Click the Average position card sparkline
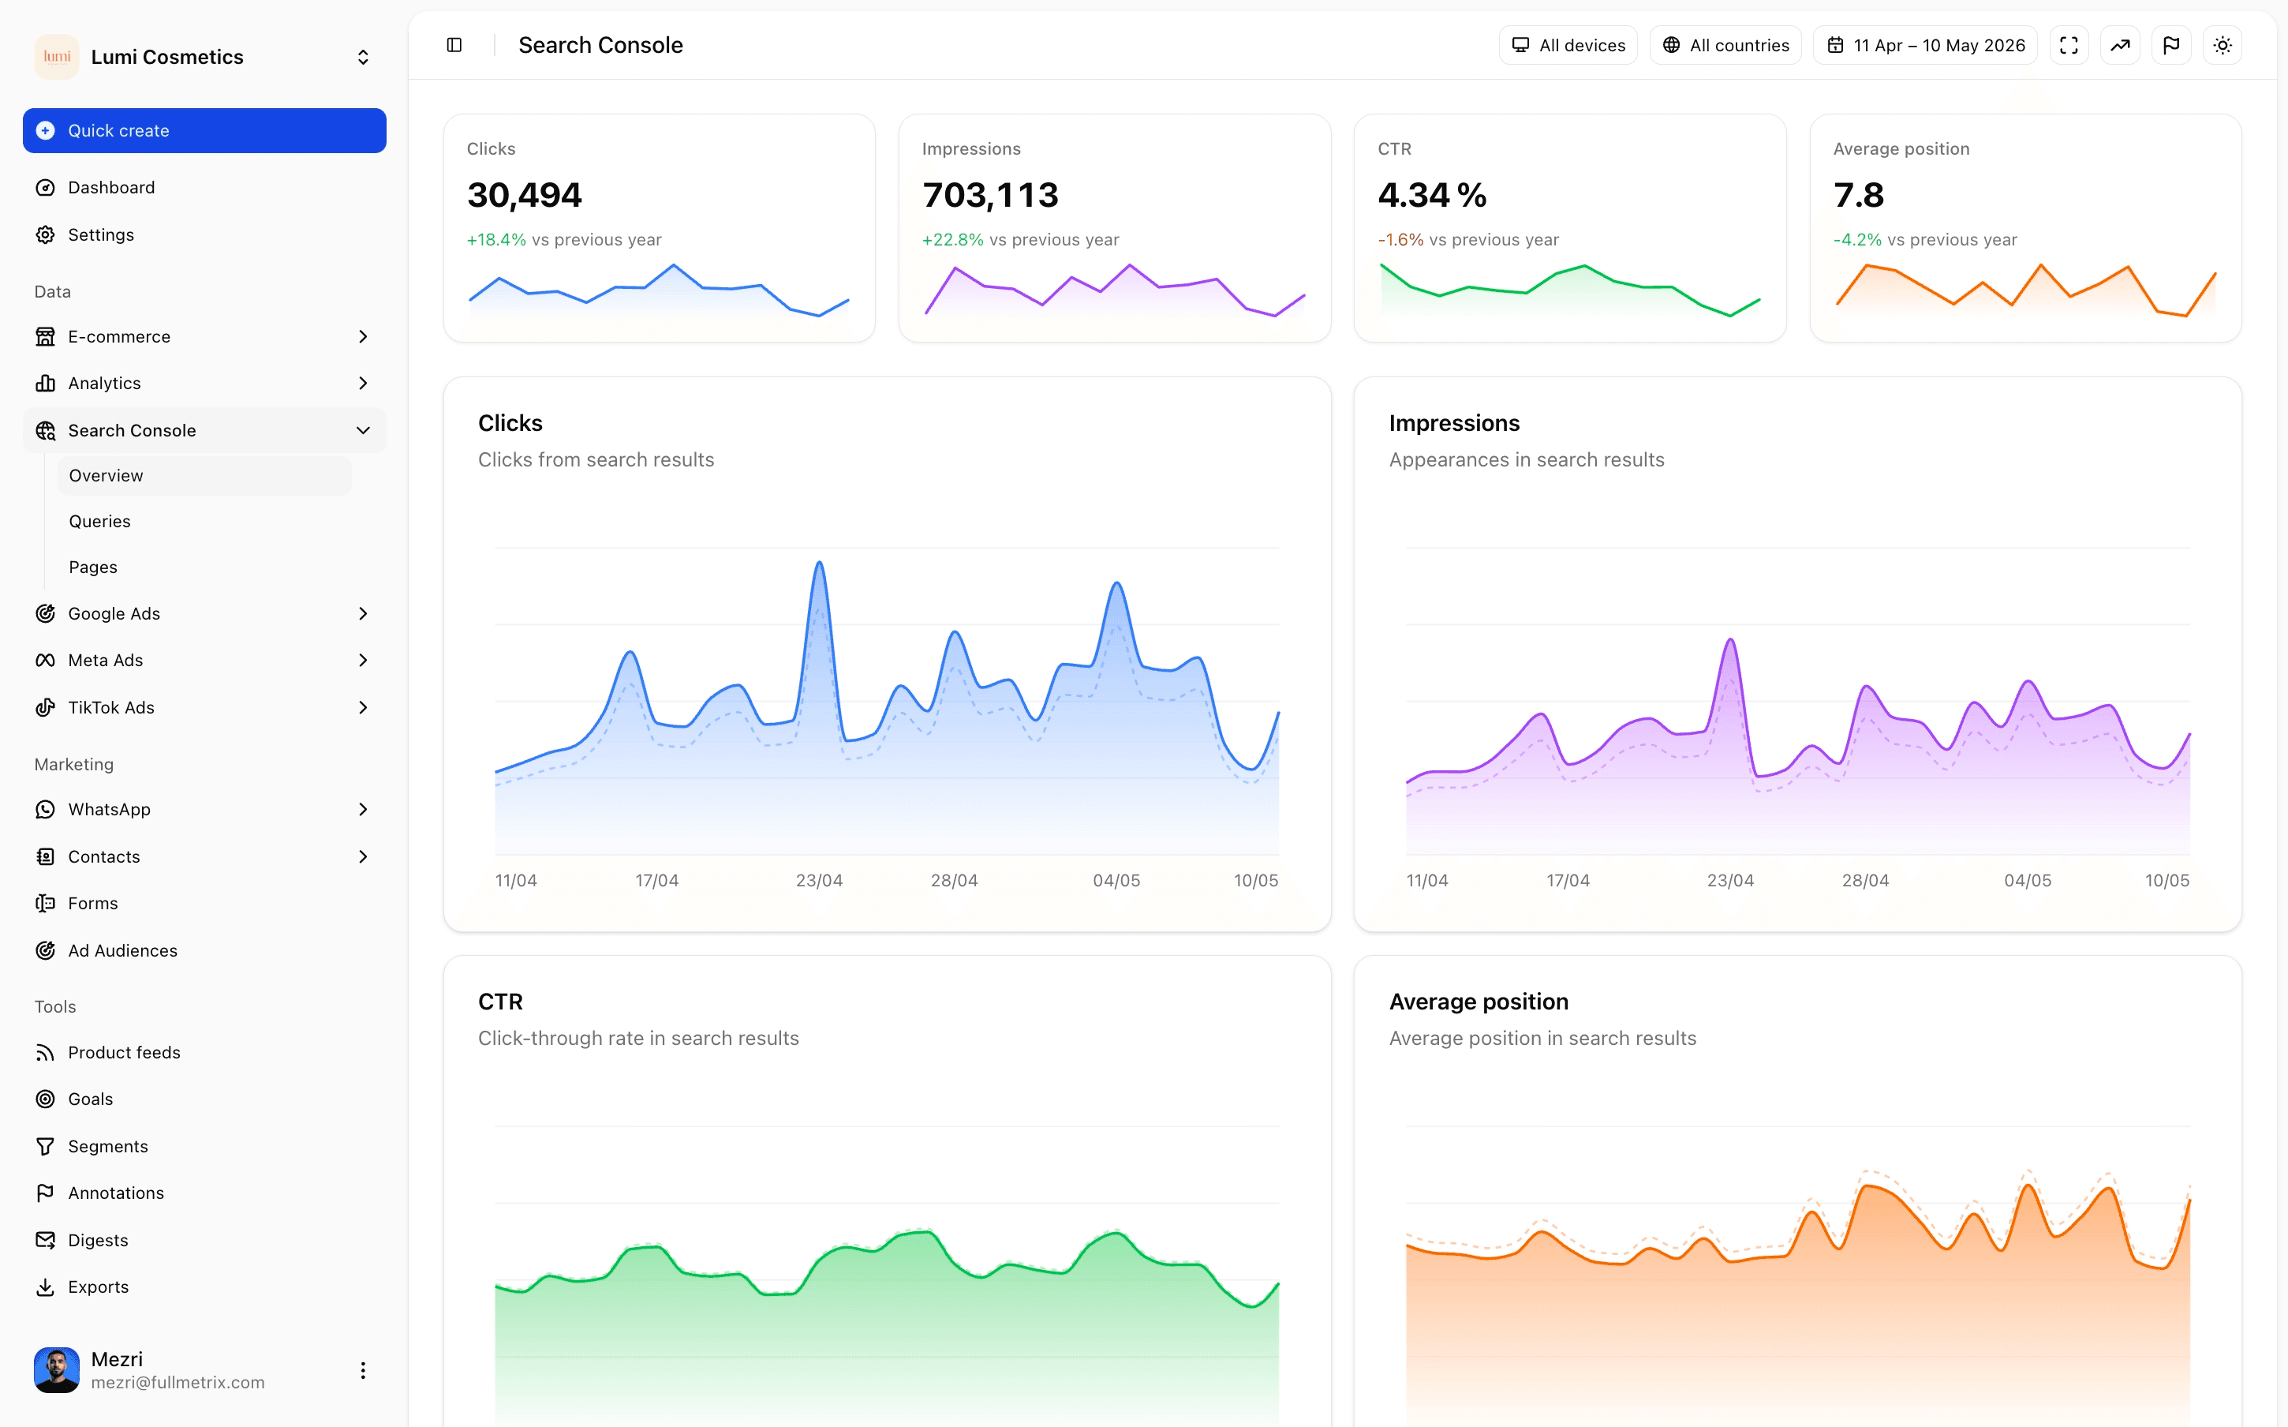 (2026, 291)
